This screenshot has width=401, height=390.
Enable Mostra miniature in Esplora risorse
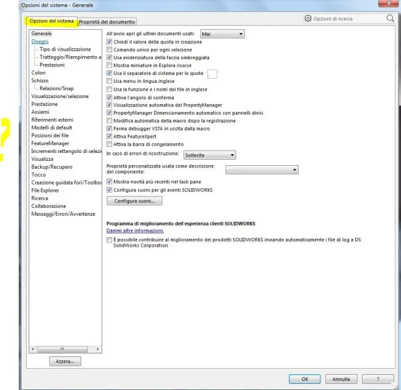click(109, 65)
